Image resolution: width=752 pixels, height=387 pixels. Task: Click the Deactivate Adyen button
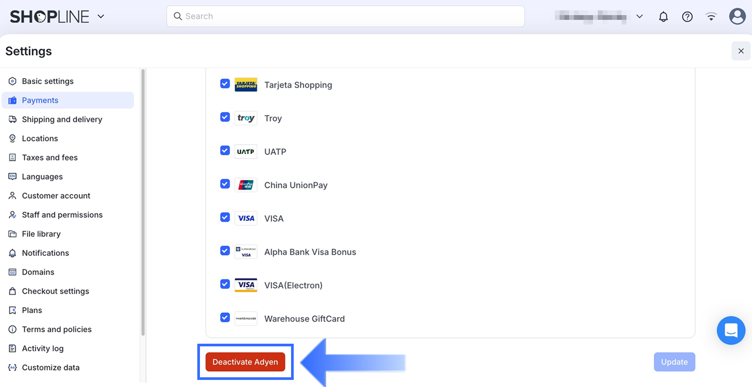[245, 362]
